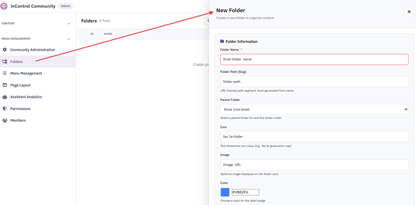Viewport: 416px width, 205px height.
Task: Click the Permissions shield icon
Action: click(x=4, y=109)
